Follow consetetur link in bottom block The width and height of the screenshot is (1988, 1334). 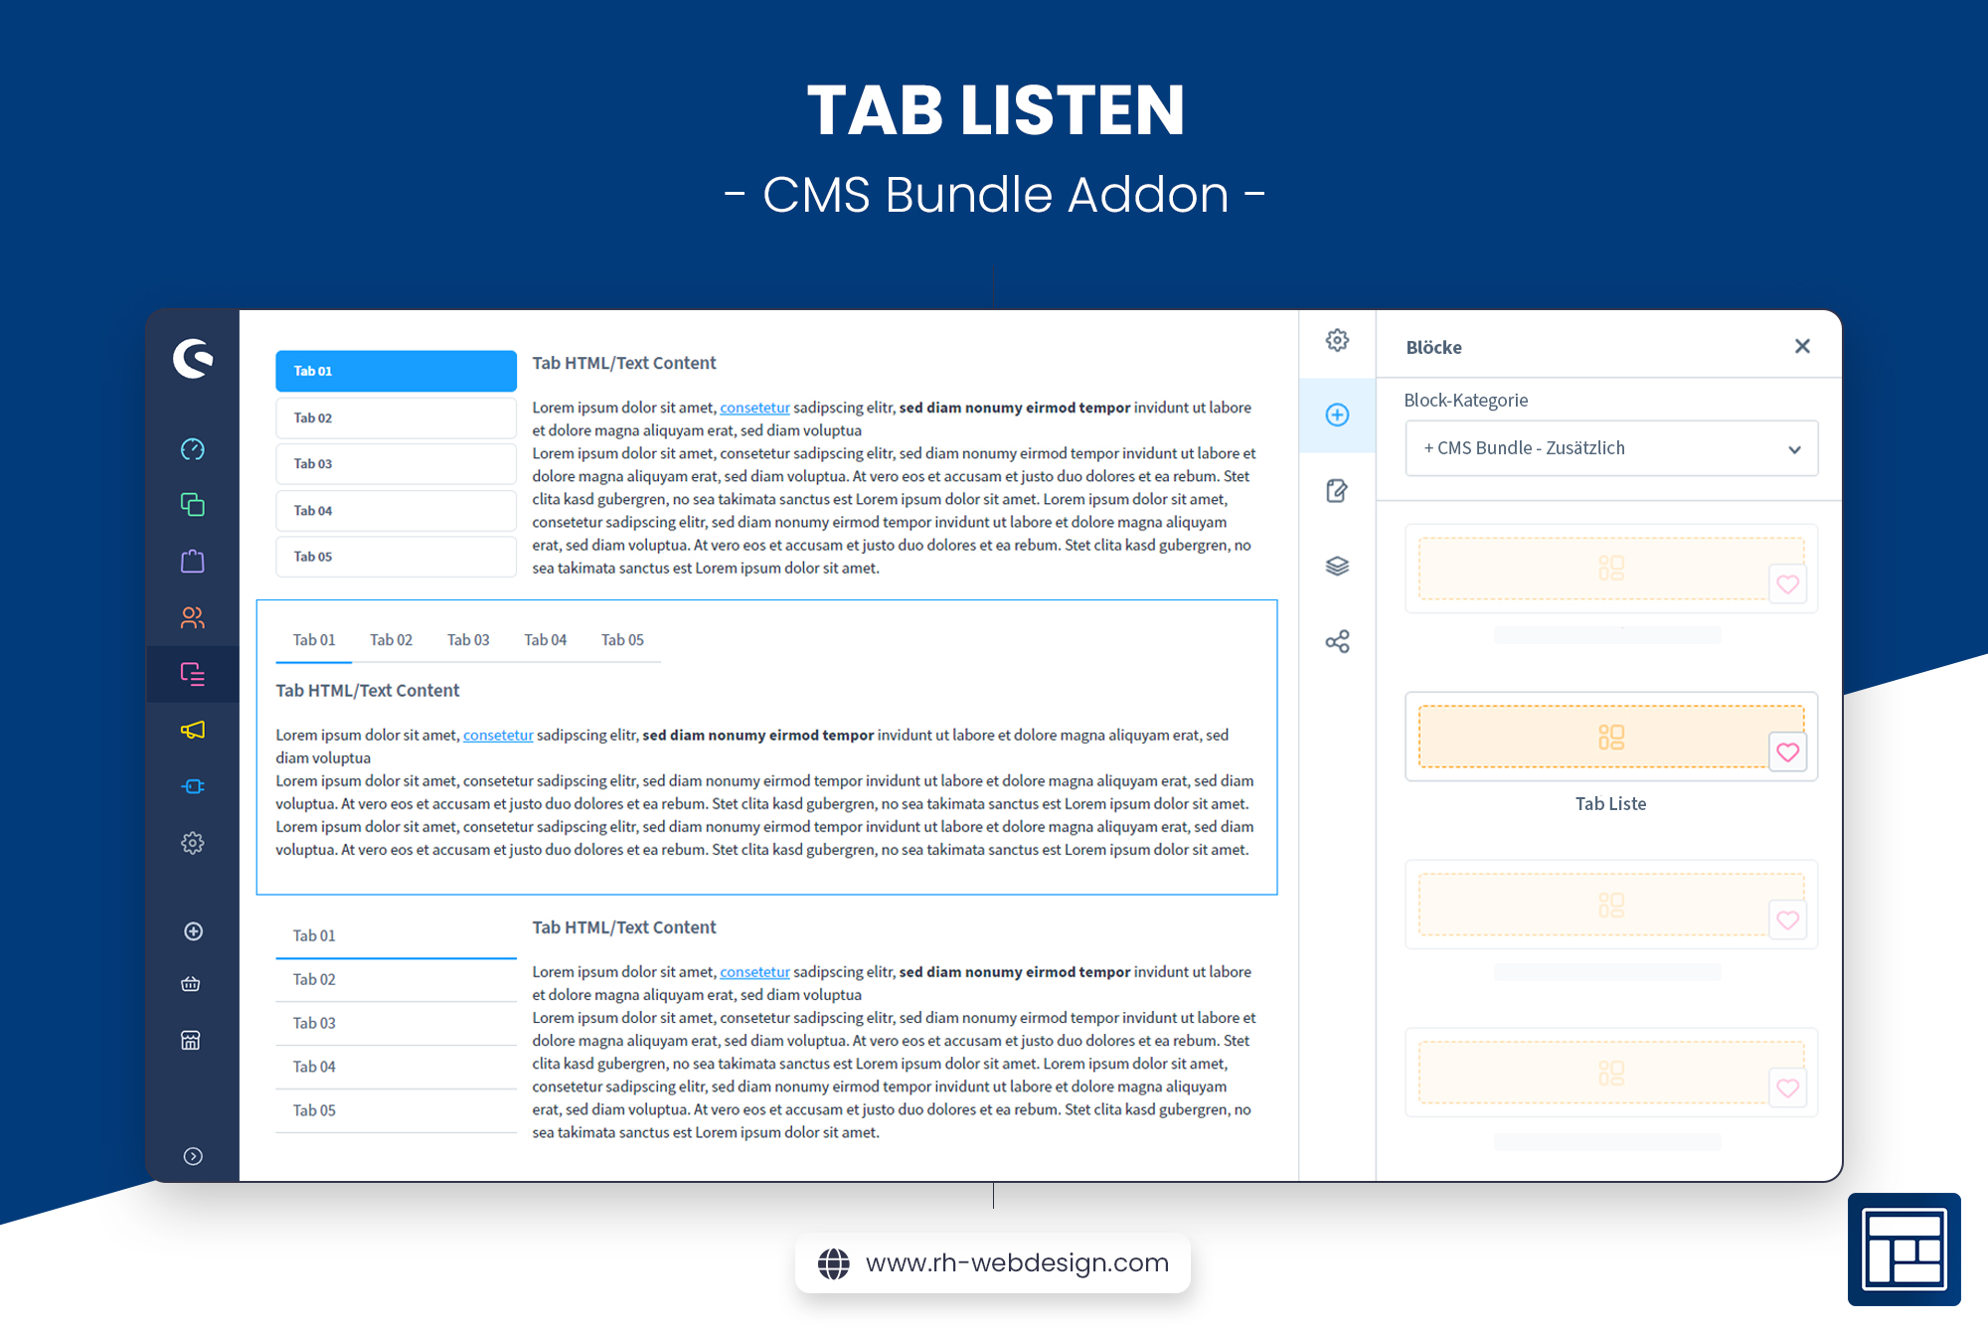pyautogui.click(x=754, y=972)
